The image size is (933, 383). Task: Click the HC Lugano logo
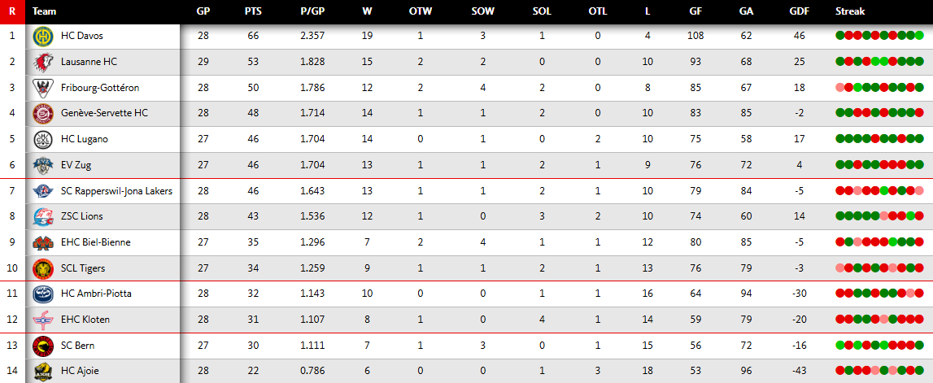click(x=42, y=139)
